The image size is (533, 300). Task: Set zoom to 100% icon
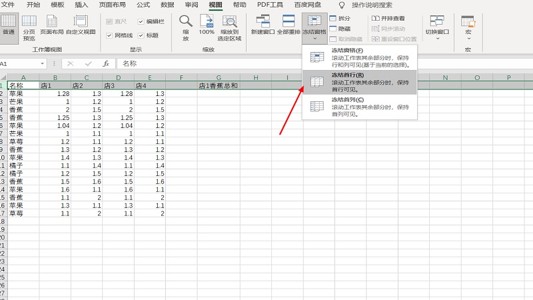(x=207, y=24)
